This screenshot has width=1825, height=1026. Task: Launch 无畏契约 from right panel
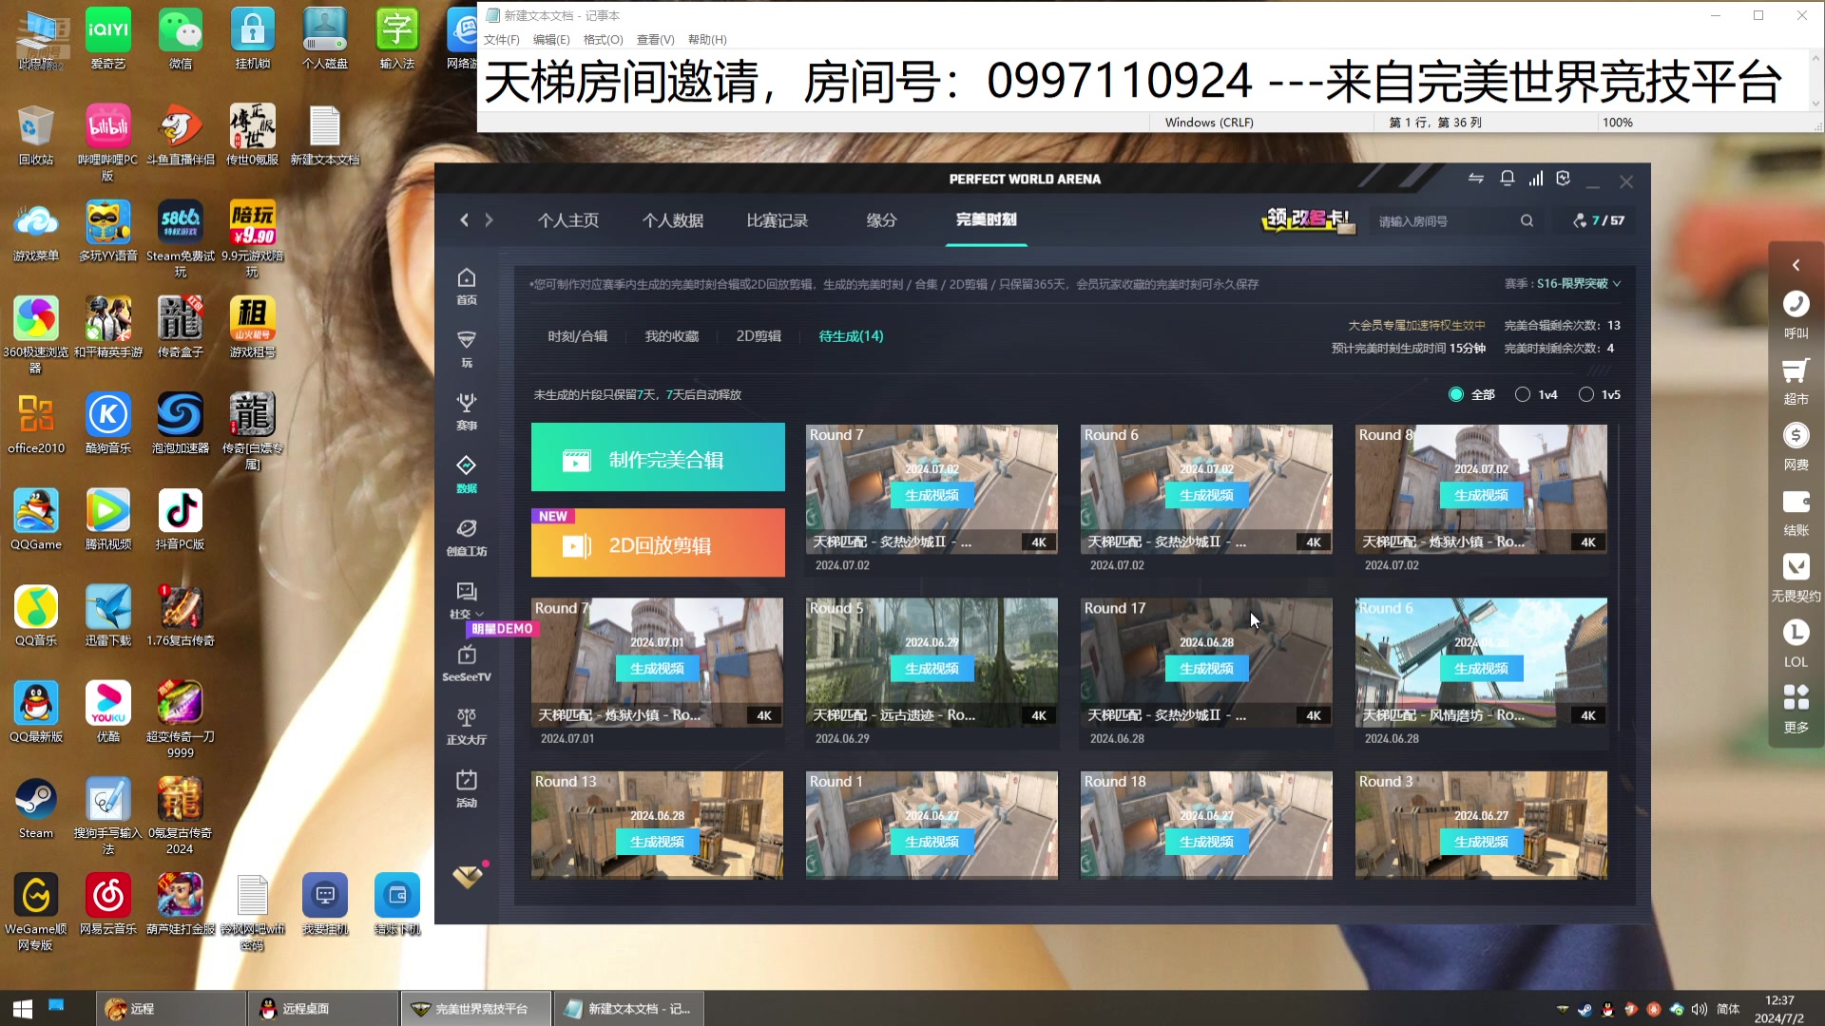(1796, 577)
